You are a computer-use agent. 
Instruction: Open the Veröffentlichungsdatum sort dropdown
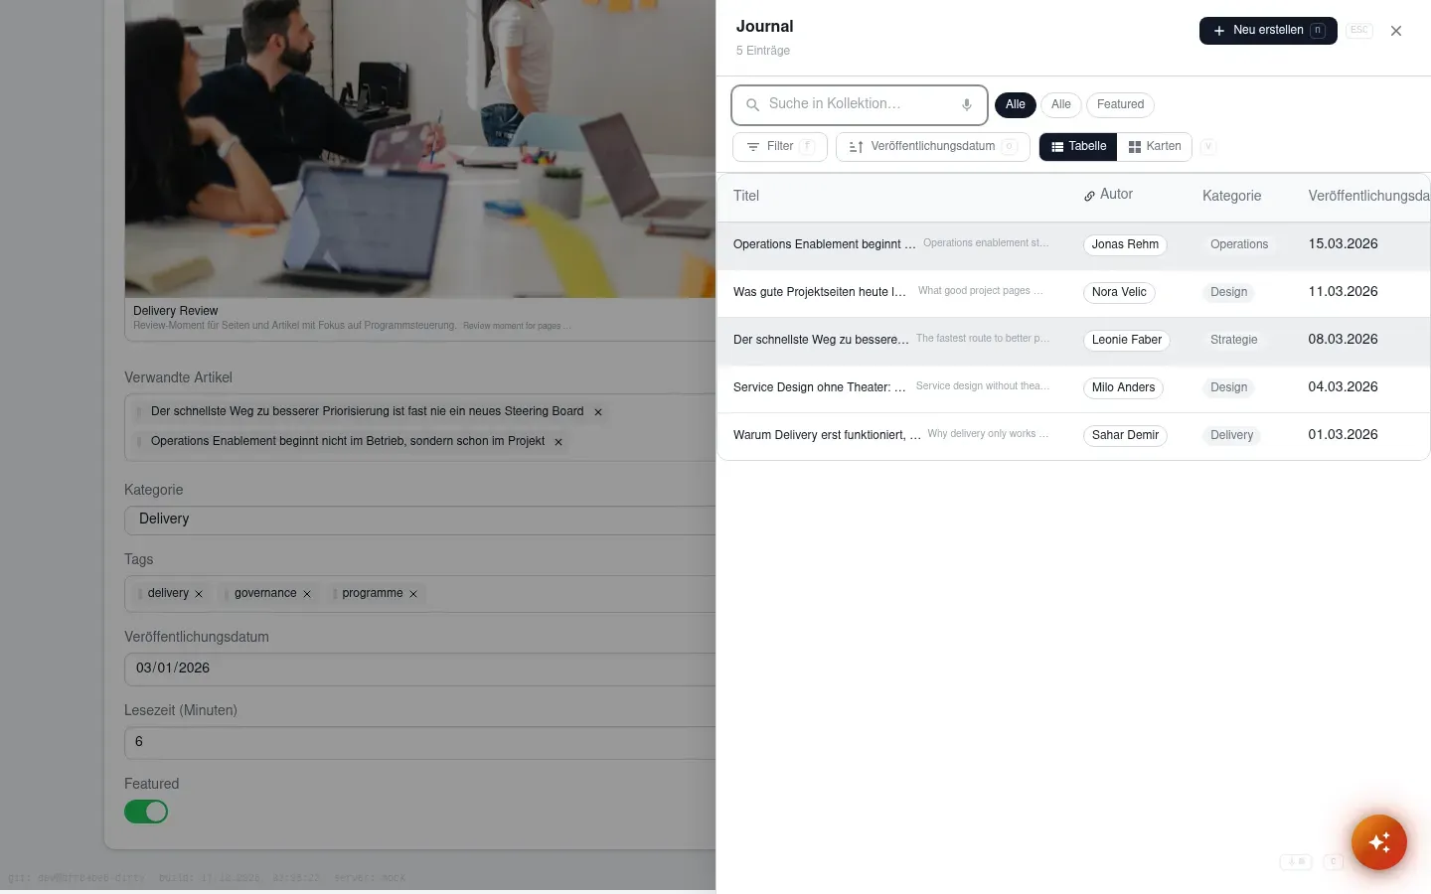(932, 147)
